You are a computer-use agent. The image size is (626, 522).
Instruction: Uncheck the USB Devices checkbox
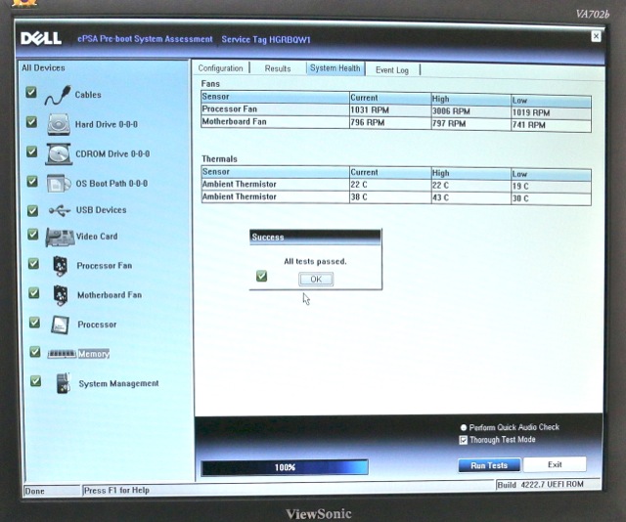[x=32, y=210]
